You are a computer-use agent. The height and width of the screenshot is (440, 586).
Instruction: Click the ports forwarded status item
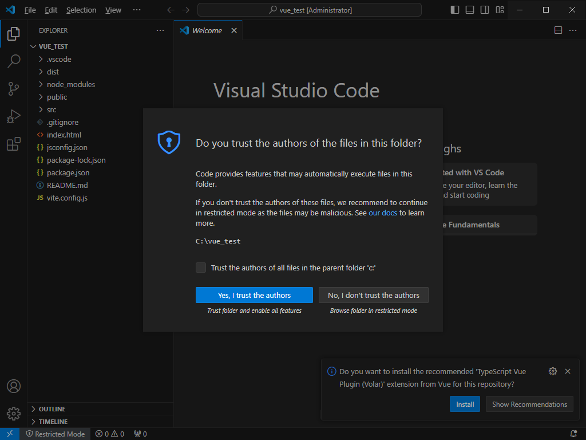141,434
